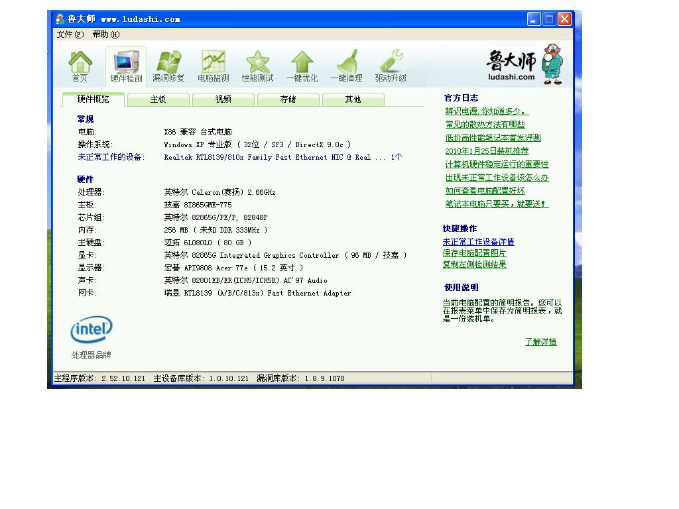Switch to the 其他 tab
Screen dimensions: 679x509
[353, 99]
